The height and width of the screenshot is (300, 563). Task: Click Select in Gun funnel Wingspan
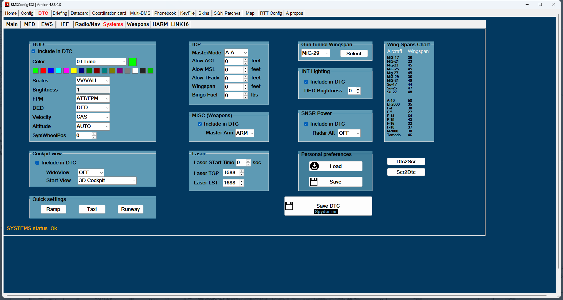[x=354, y=54]
